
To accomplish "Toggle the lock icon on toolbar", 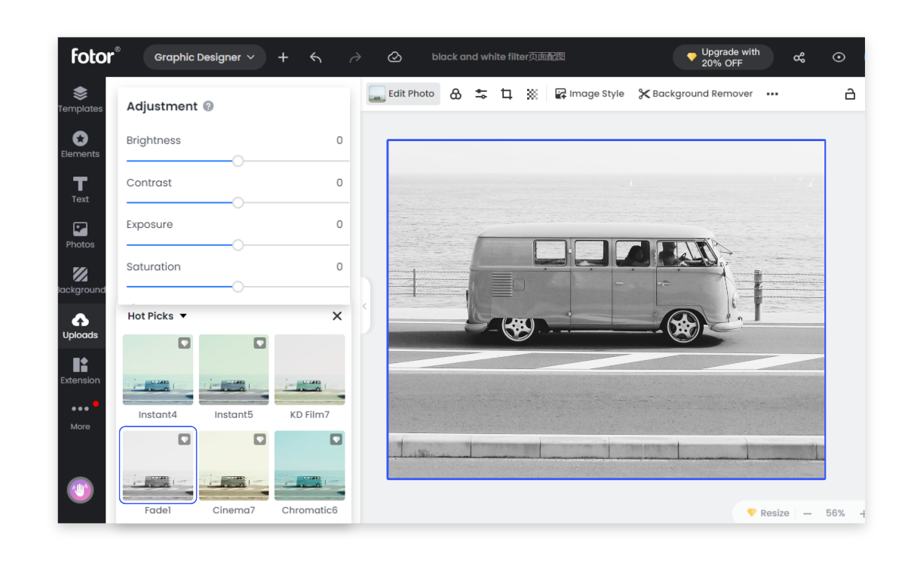I will point(850,94).
